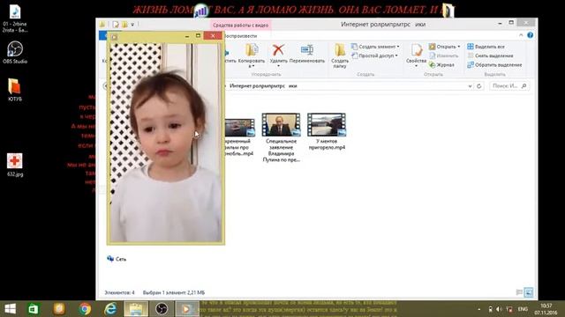
Task: Open the Средства работы с видео tab
Action: pyautogui.click(x=240, y=26)
